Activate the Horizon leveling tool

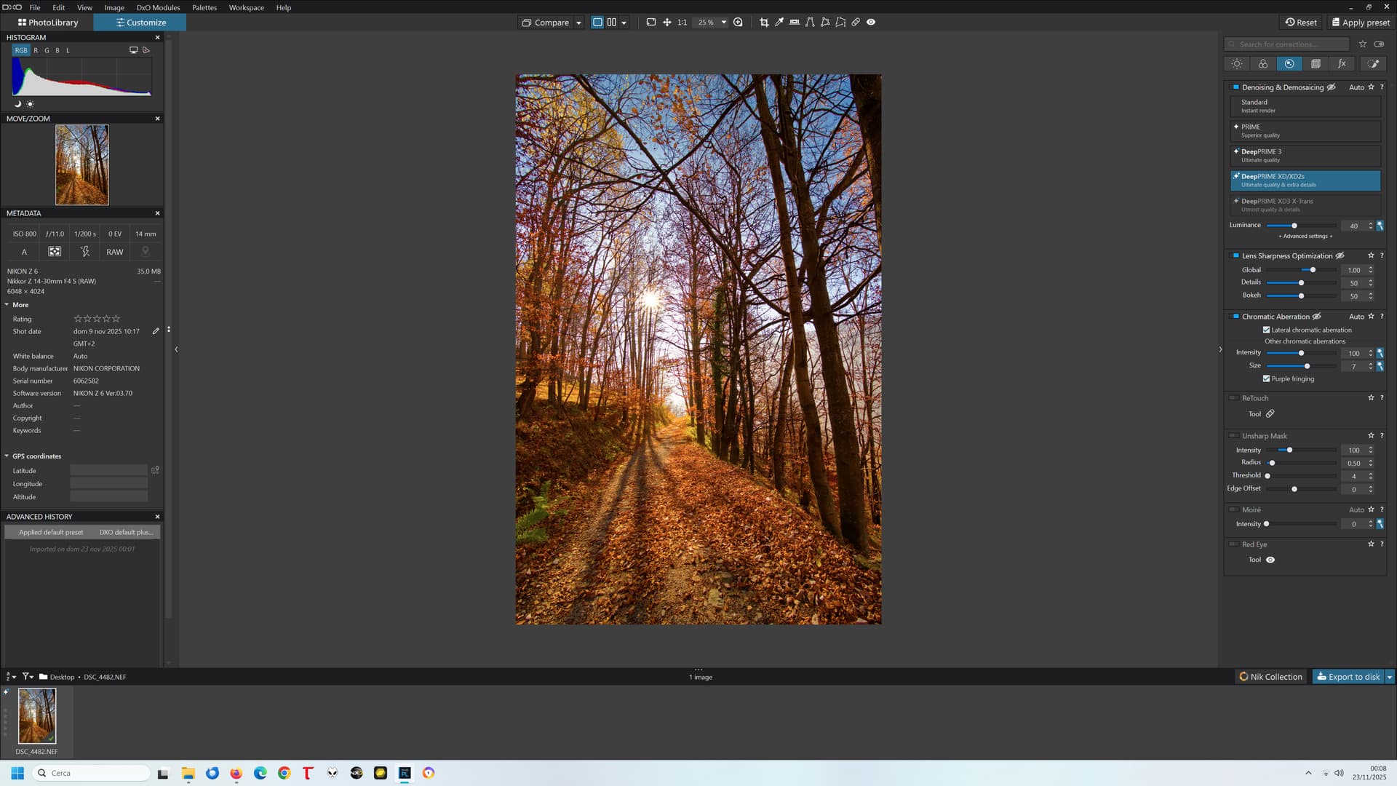795,23
